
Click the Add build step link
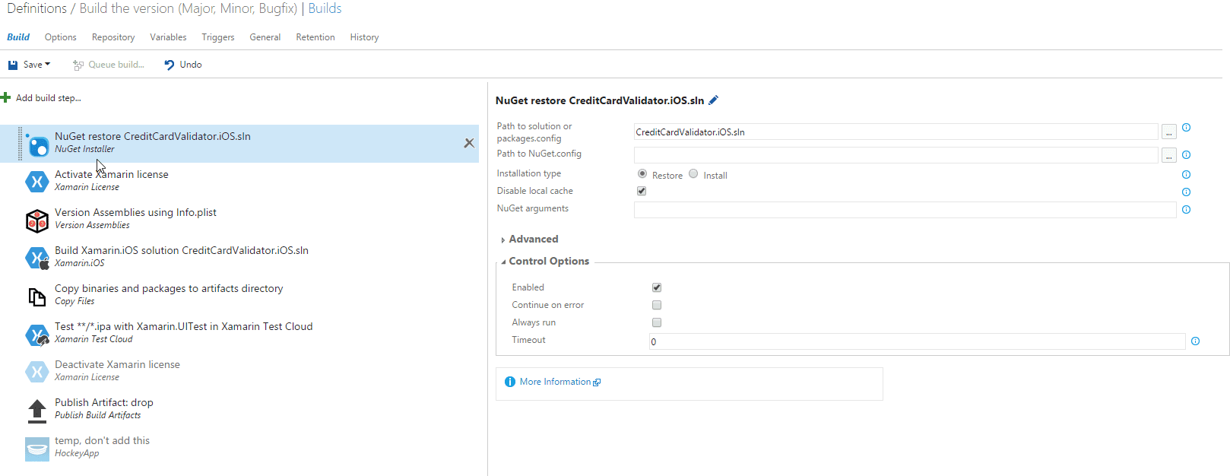click(x=49, y=98)
